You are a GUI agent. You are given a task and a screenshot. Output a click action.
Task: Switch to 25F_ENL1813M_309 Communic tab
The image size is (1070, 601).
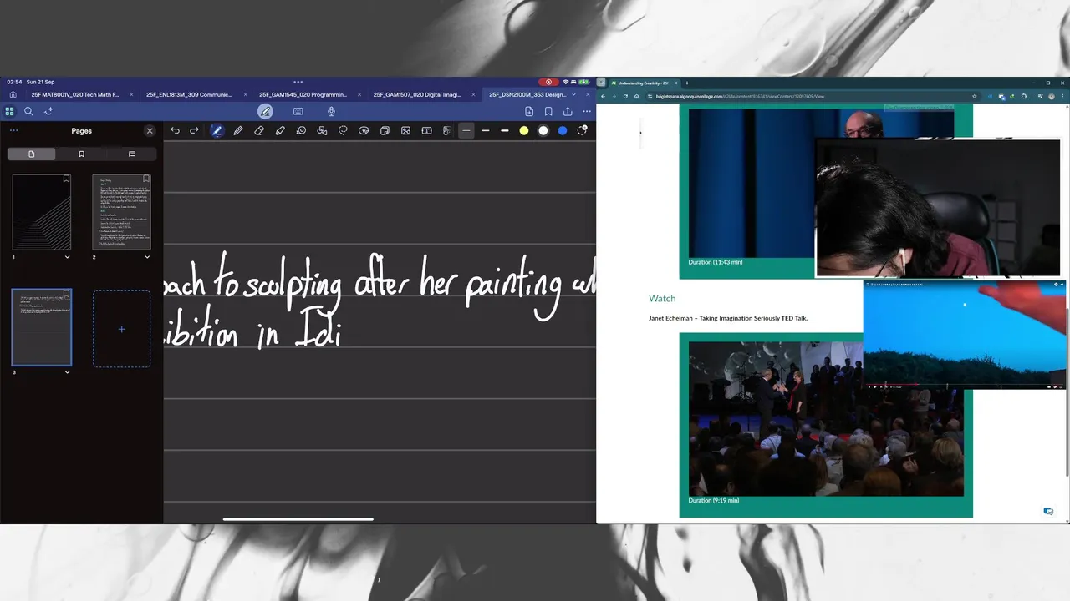pos(189,94)
